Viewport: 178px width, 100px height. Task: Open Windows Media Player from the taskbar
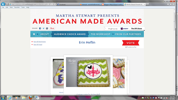[16, 98]
